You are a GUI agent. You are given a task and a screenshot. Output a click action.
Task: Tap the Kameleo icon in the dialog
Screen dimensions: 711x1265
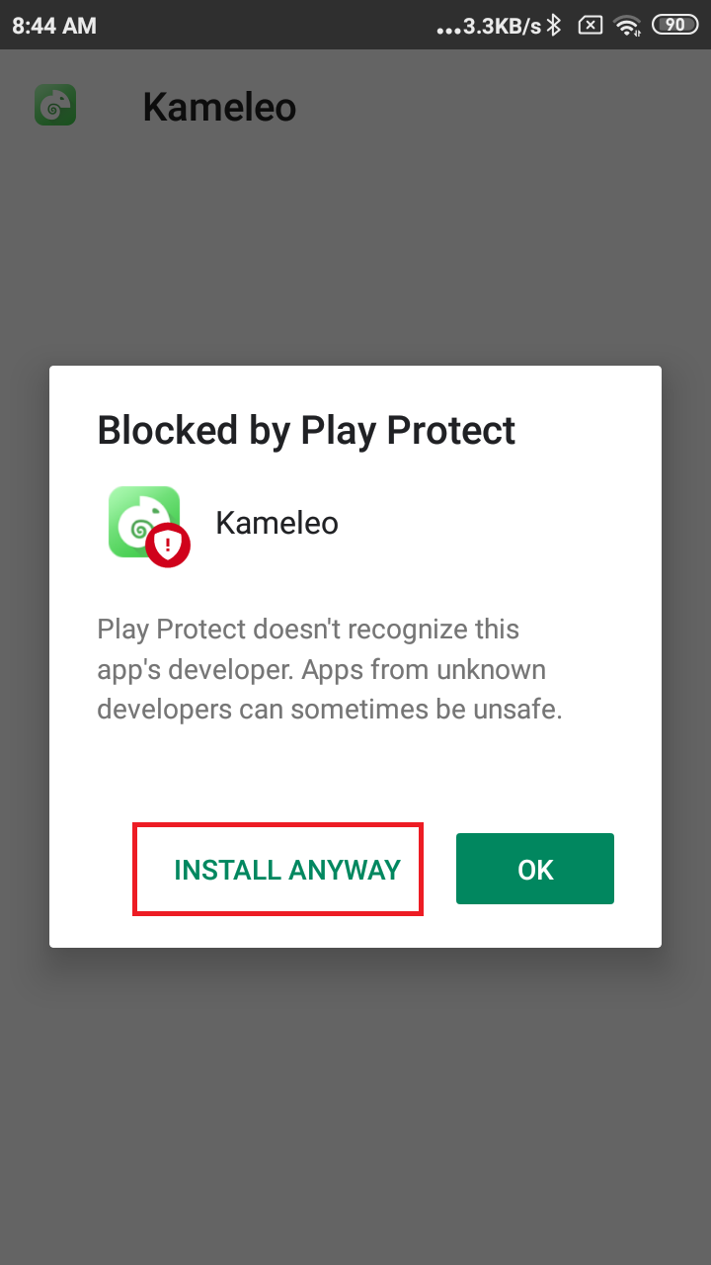click(x=144, y=522)
